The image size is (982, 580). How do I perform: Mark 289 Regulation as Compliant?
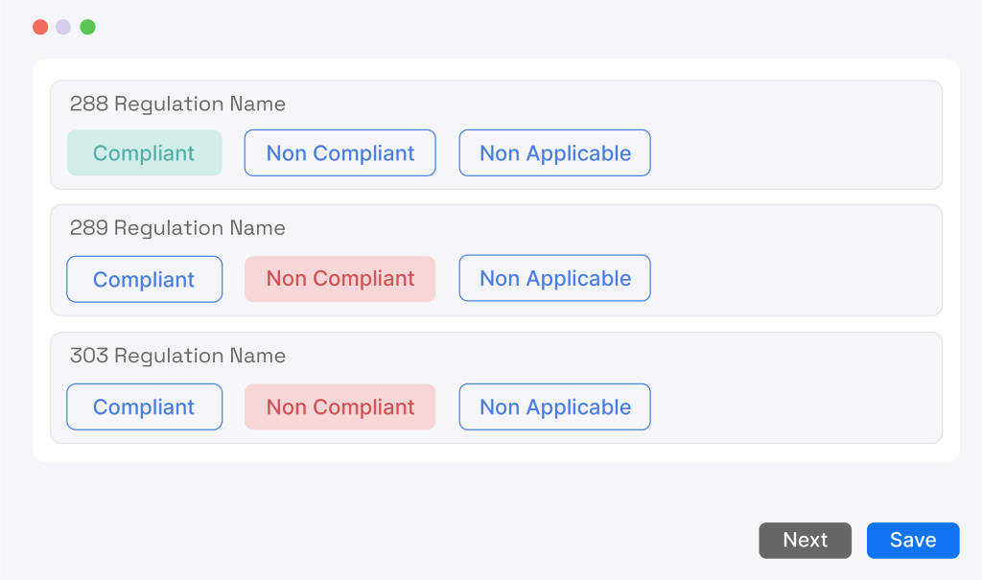point(144,279)
